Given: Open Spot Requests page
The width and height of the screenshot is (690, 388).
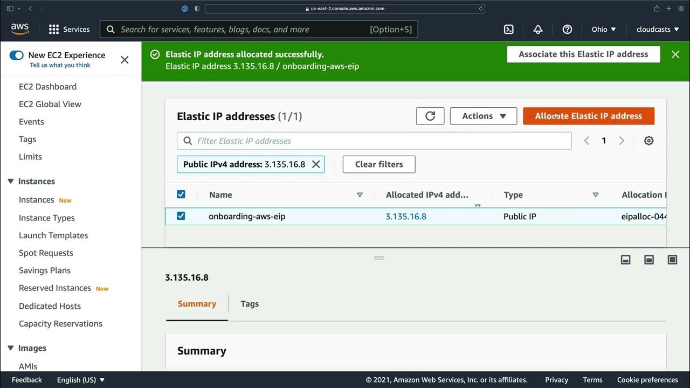Looking at the screenshot, I should click(46, 253).
